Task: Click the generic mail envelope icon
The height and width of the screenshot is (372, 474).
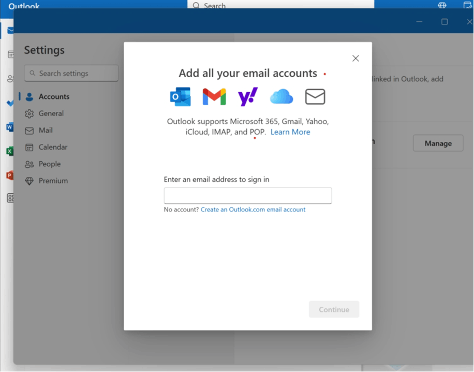Action: [x=315, y=96]
